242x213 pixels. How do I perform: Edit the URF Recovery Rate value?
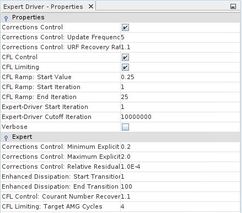(180, 48)
